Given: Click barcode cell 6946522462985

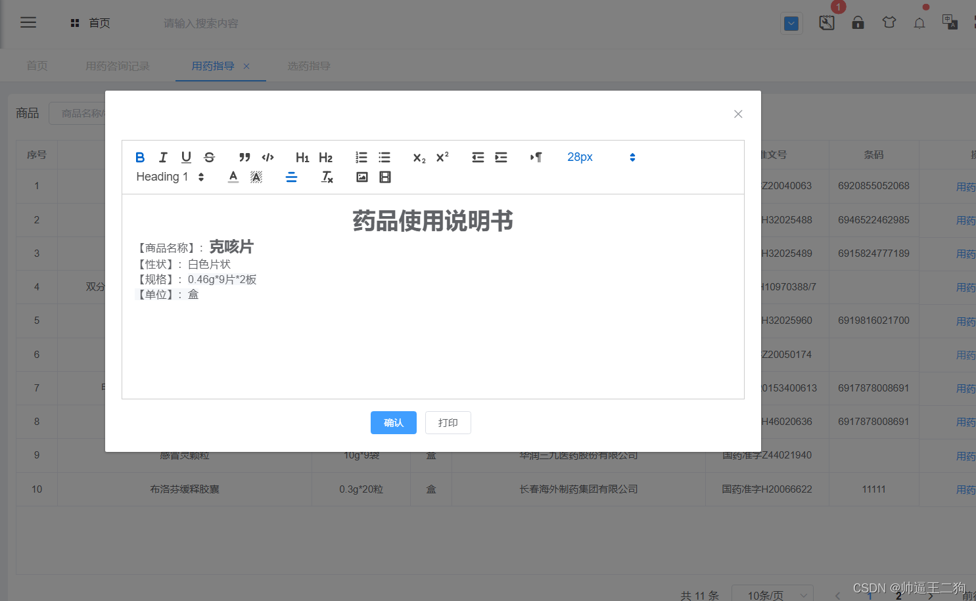Looking at the screenshot, I should pos(873,220).
